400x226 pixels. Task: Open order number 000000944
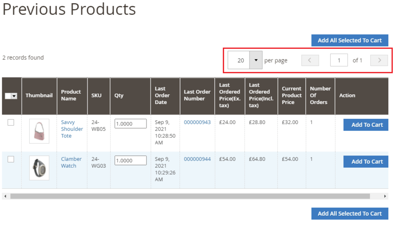tap(197, 159)
